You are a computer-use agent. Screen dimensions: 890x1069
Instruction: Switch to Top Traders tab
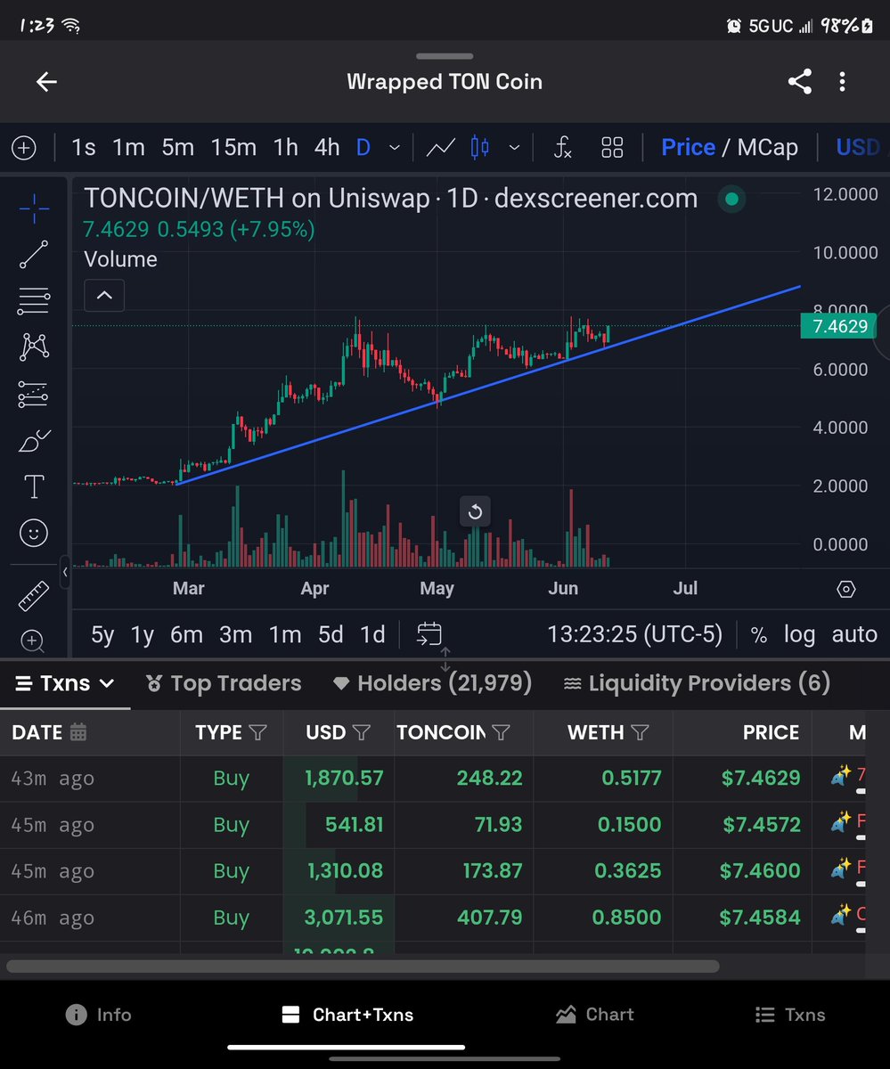click(224, 683)
